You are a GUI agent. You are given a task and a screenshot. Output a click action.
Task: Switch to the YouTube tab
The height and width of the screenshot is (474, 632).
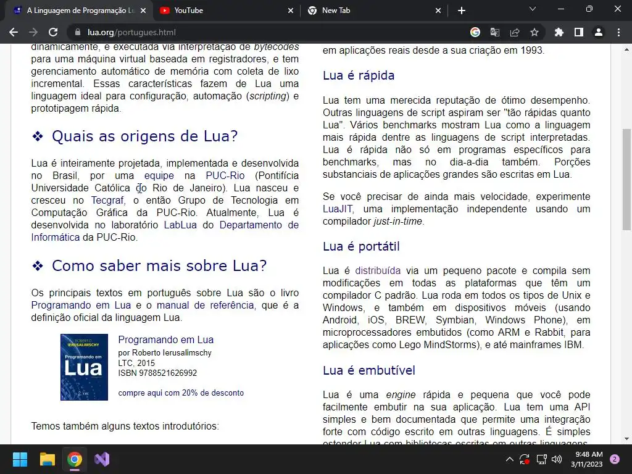(227, 10)
